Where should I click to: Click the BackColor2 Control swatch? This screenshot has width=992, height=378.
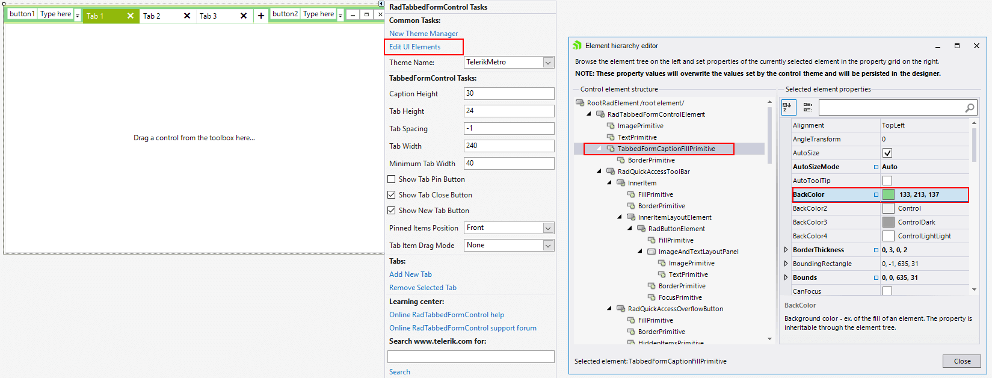coord(889,208)
